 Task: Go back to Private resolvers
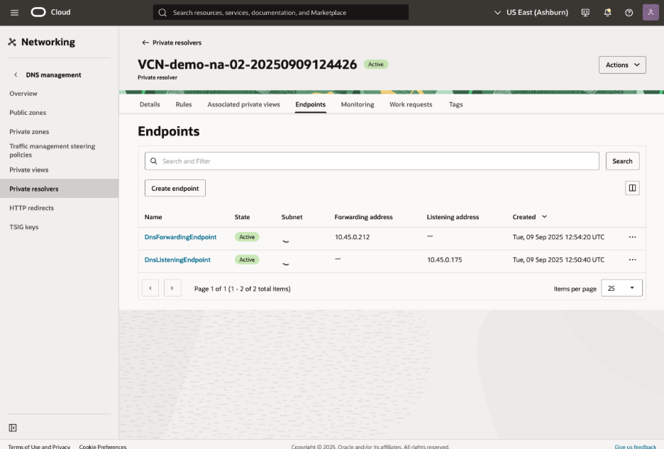[x=172, y=43]
